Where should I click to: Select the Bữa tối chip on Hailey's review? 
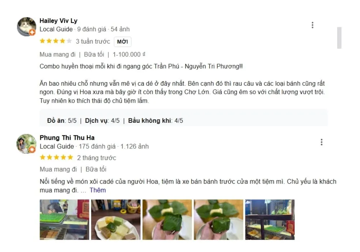point(94,54)
